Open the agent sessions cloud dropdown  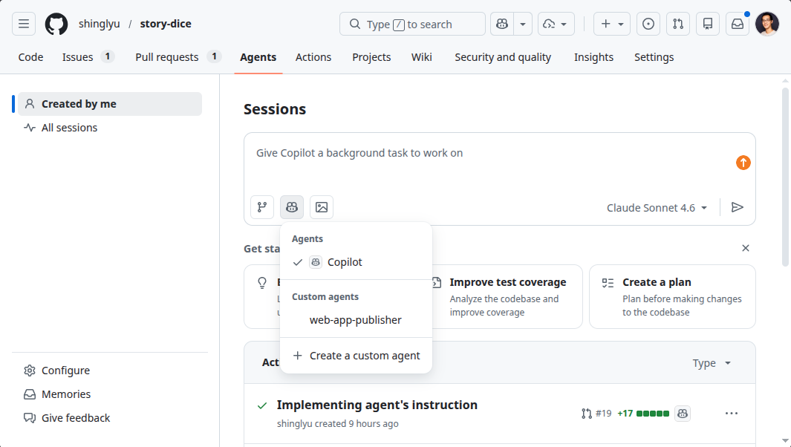tap(556, 24)
